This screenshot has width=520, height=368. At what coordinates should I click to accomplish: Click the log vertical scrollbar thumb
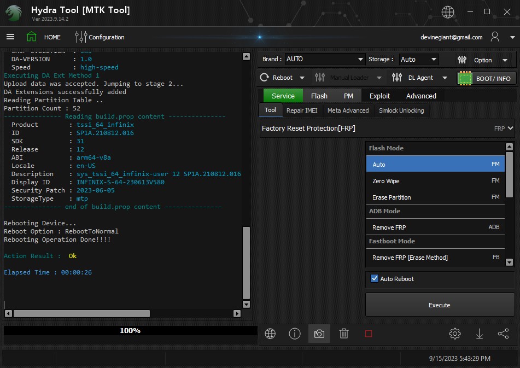[246, 263]
